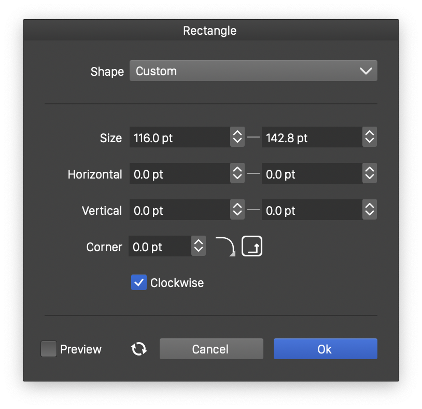Viewport: 422px width, 409px height.
Task: Click the Size width field 116.0 pt
Action: click(x=179, y=138)
